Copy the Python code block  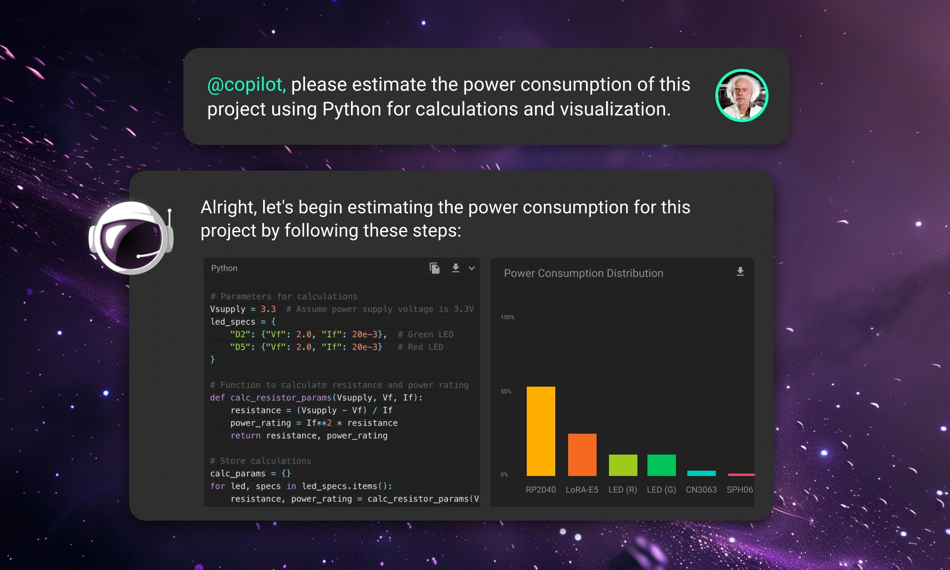[434, 268]
